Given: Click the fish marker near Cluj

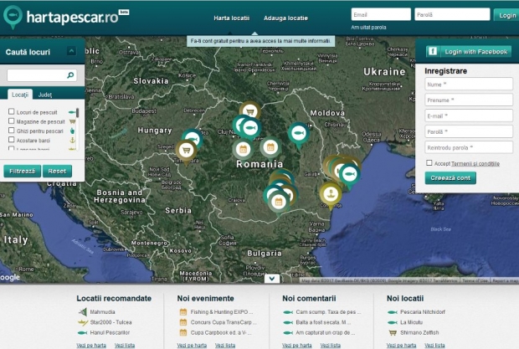Looking at the screenshot, I should click(x=250, y=127).
